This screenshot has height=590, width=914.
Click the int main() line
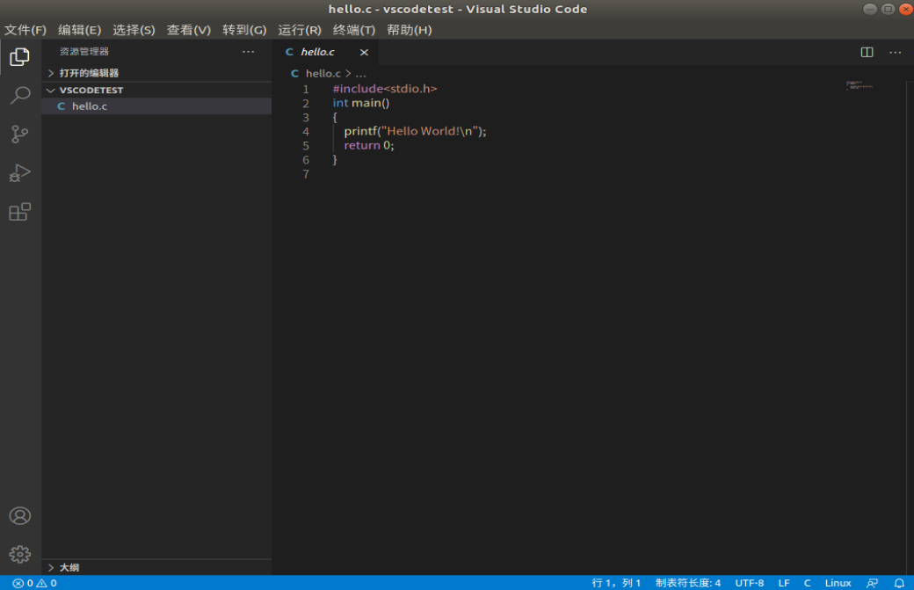tap(361, 103)
